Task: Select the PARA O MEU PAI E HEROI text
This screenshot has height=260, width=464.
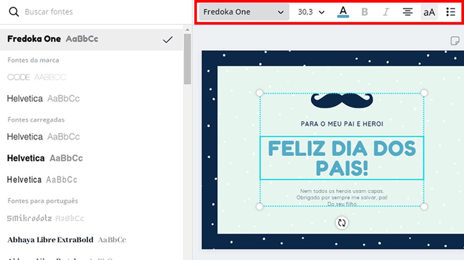Action: (342, 124)
